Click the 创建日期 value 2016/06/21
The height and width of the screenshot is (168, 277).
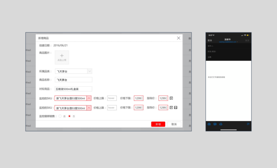(60, 45)
